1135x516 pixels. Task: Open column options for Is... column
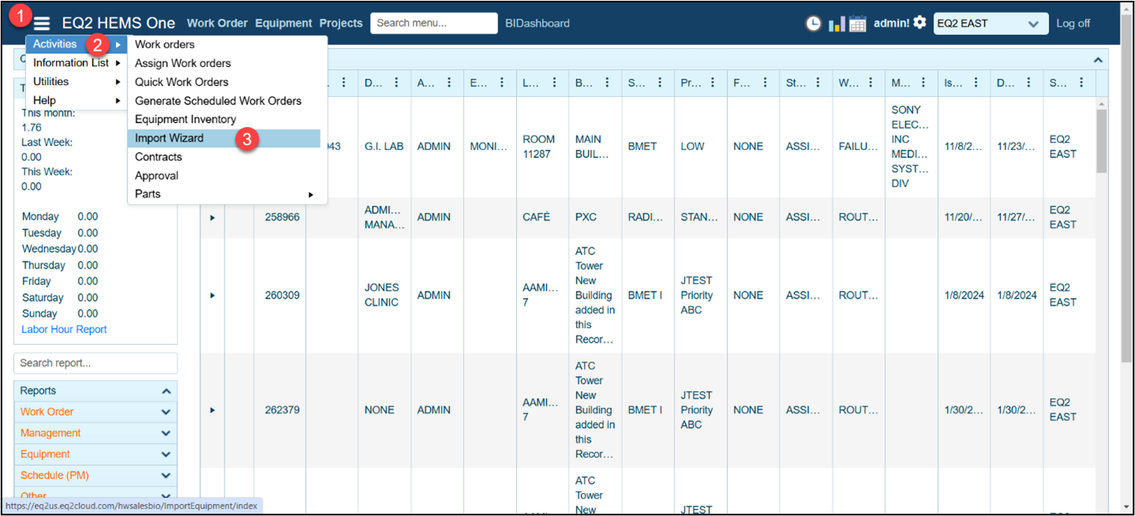[975, 83]
